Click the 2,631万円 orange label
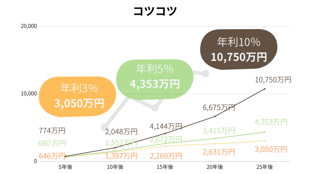310x174 pixels. click(219, 152)
